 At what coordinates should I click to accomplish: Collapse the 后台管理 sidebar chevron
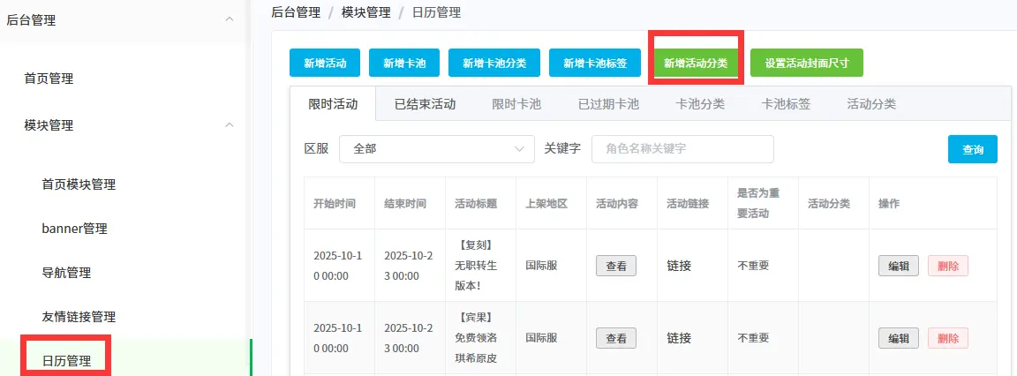pyautogui.click(x=230, y=19)
